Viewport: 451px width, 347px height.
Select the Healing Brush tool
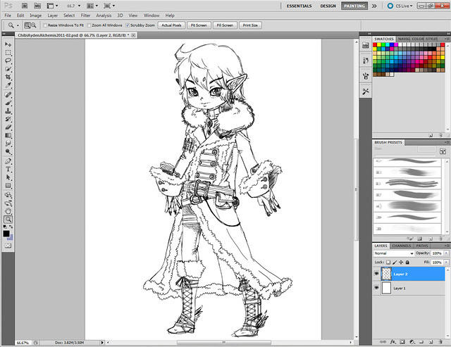point(8,94)
